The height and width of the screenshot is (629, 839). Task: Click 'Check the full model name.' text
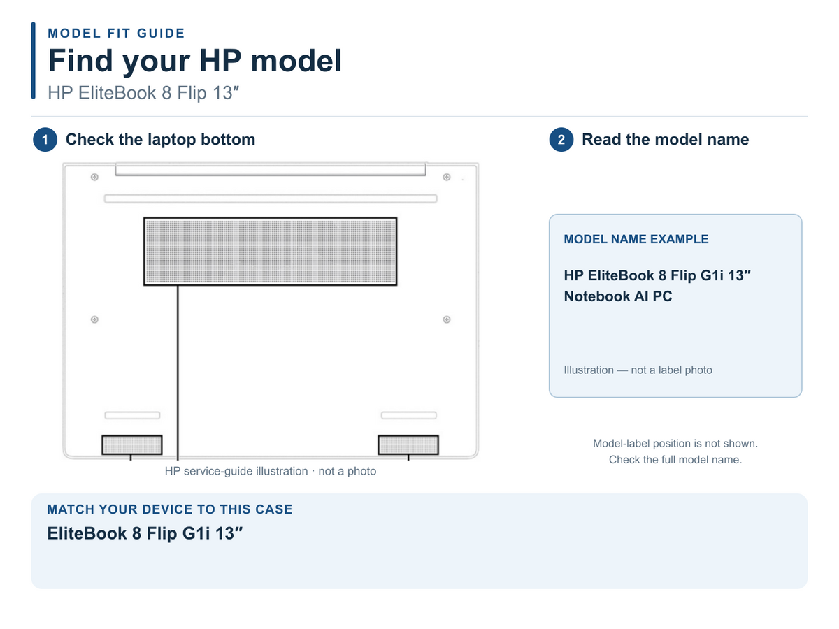point(675,460)
